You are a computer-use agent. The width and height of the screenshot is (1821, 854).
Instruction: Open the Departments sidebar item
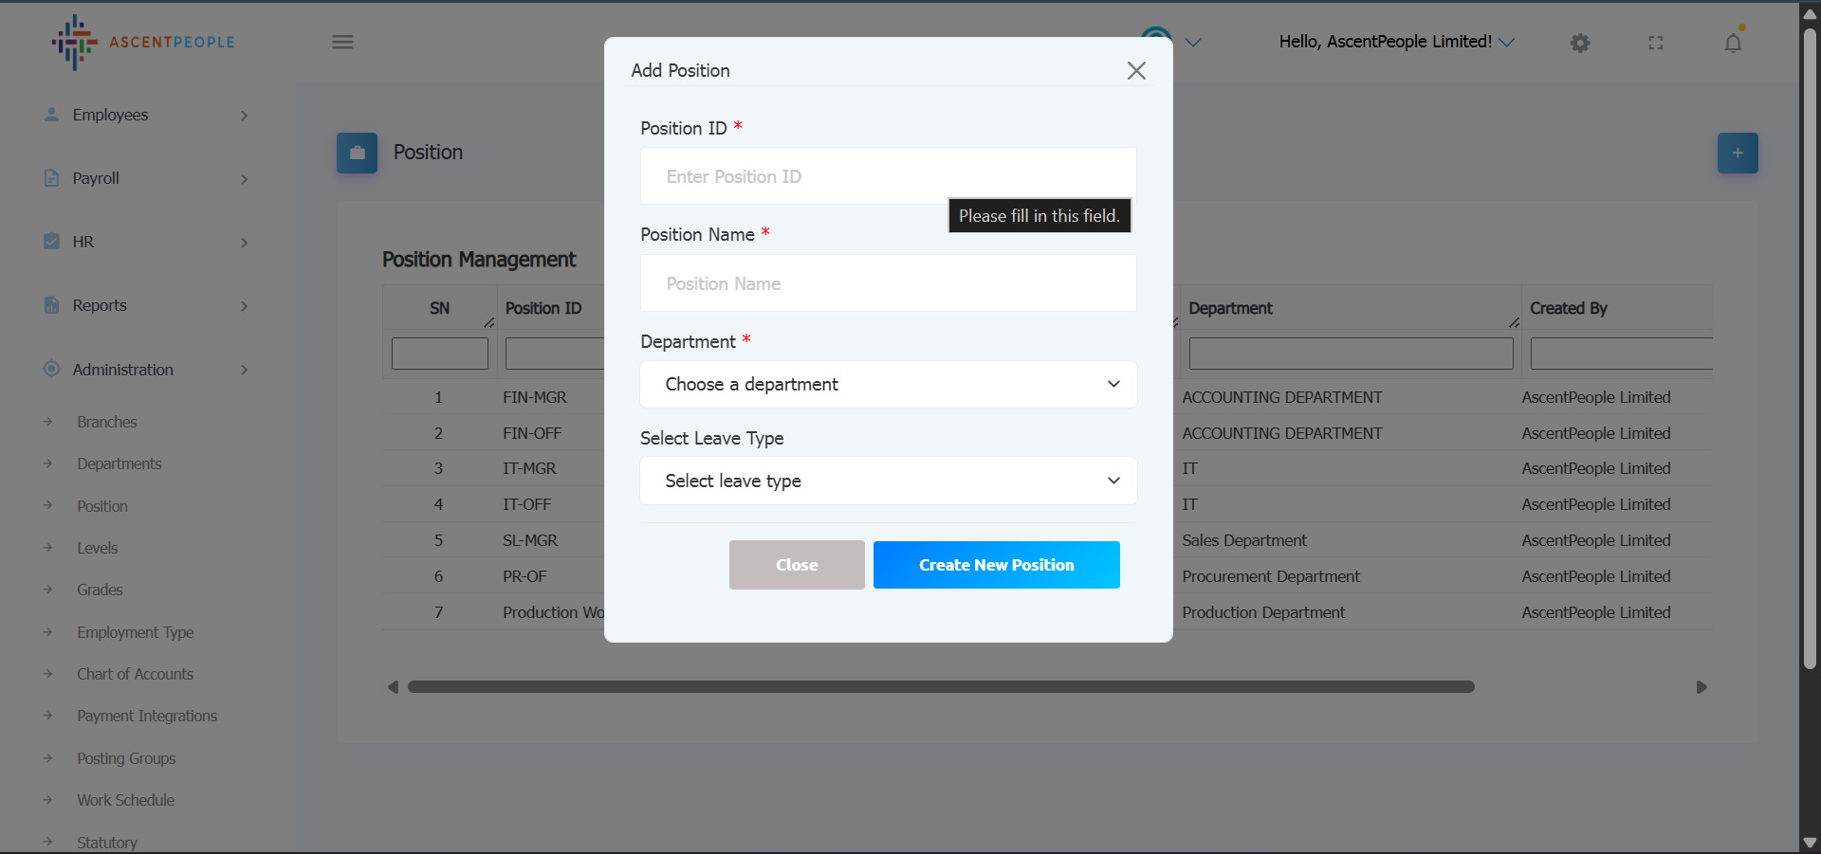click(120, 463)
